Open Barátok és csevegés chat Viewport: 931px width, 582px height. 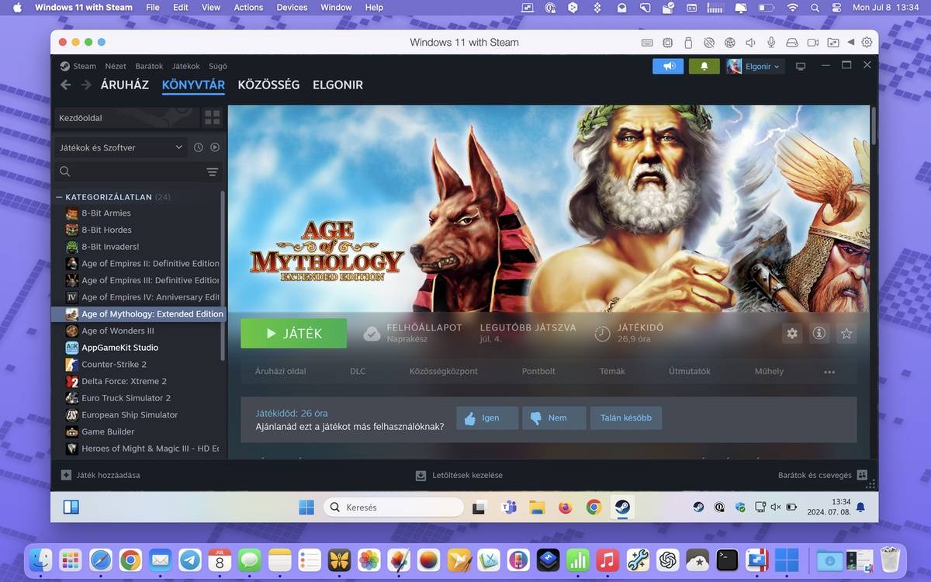point(821,475)
